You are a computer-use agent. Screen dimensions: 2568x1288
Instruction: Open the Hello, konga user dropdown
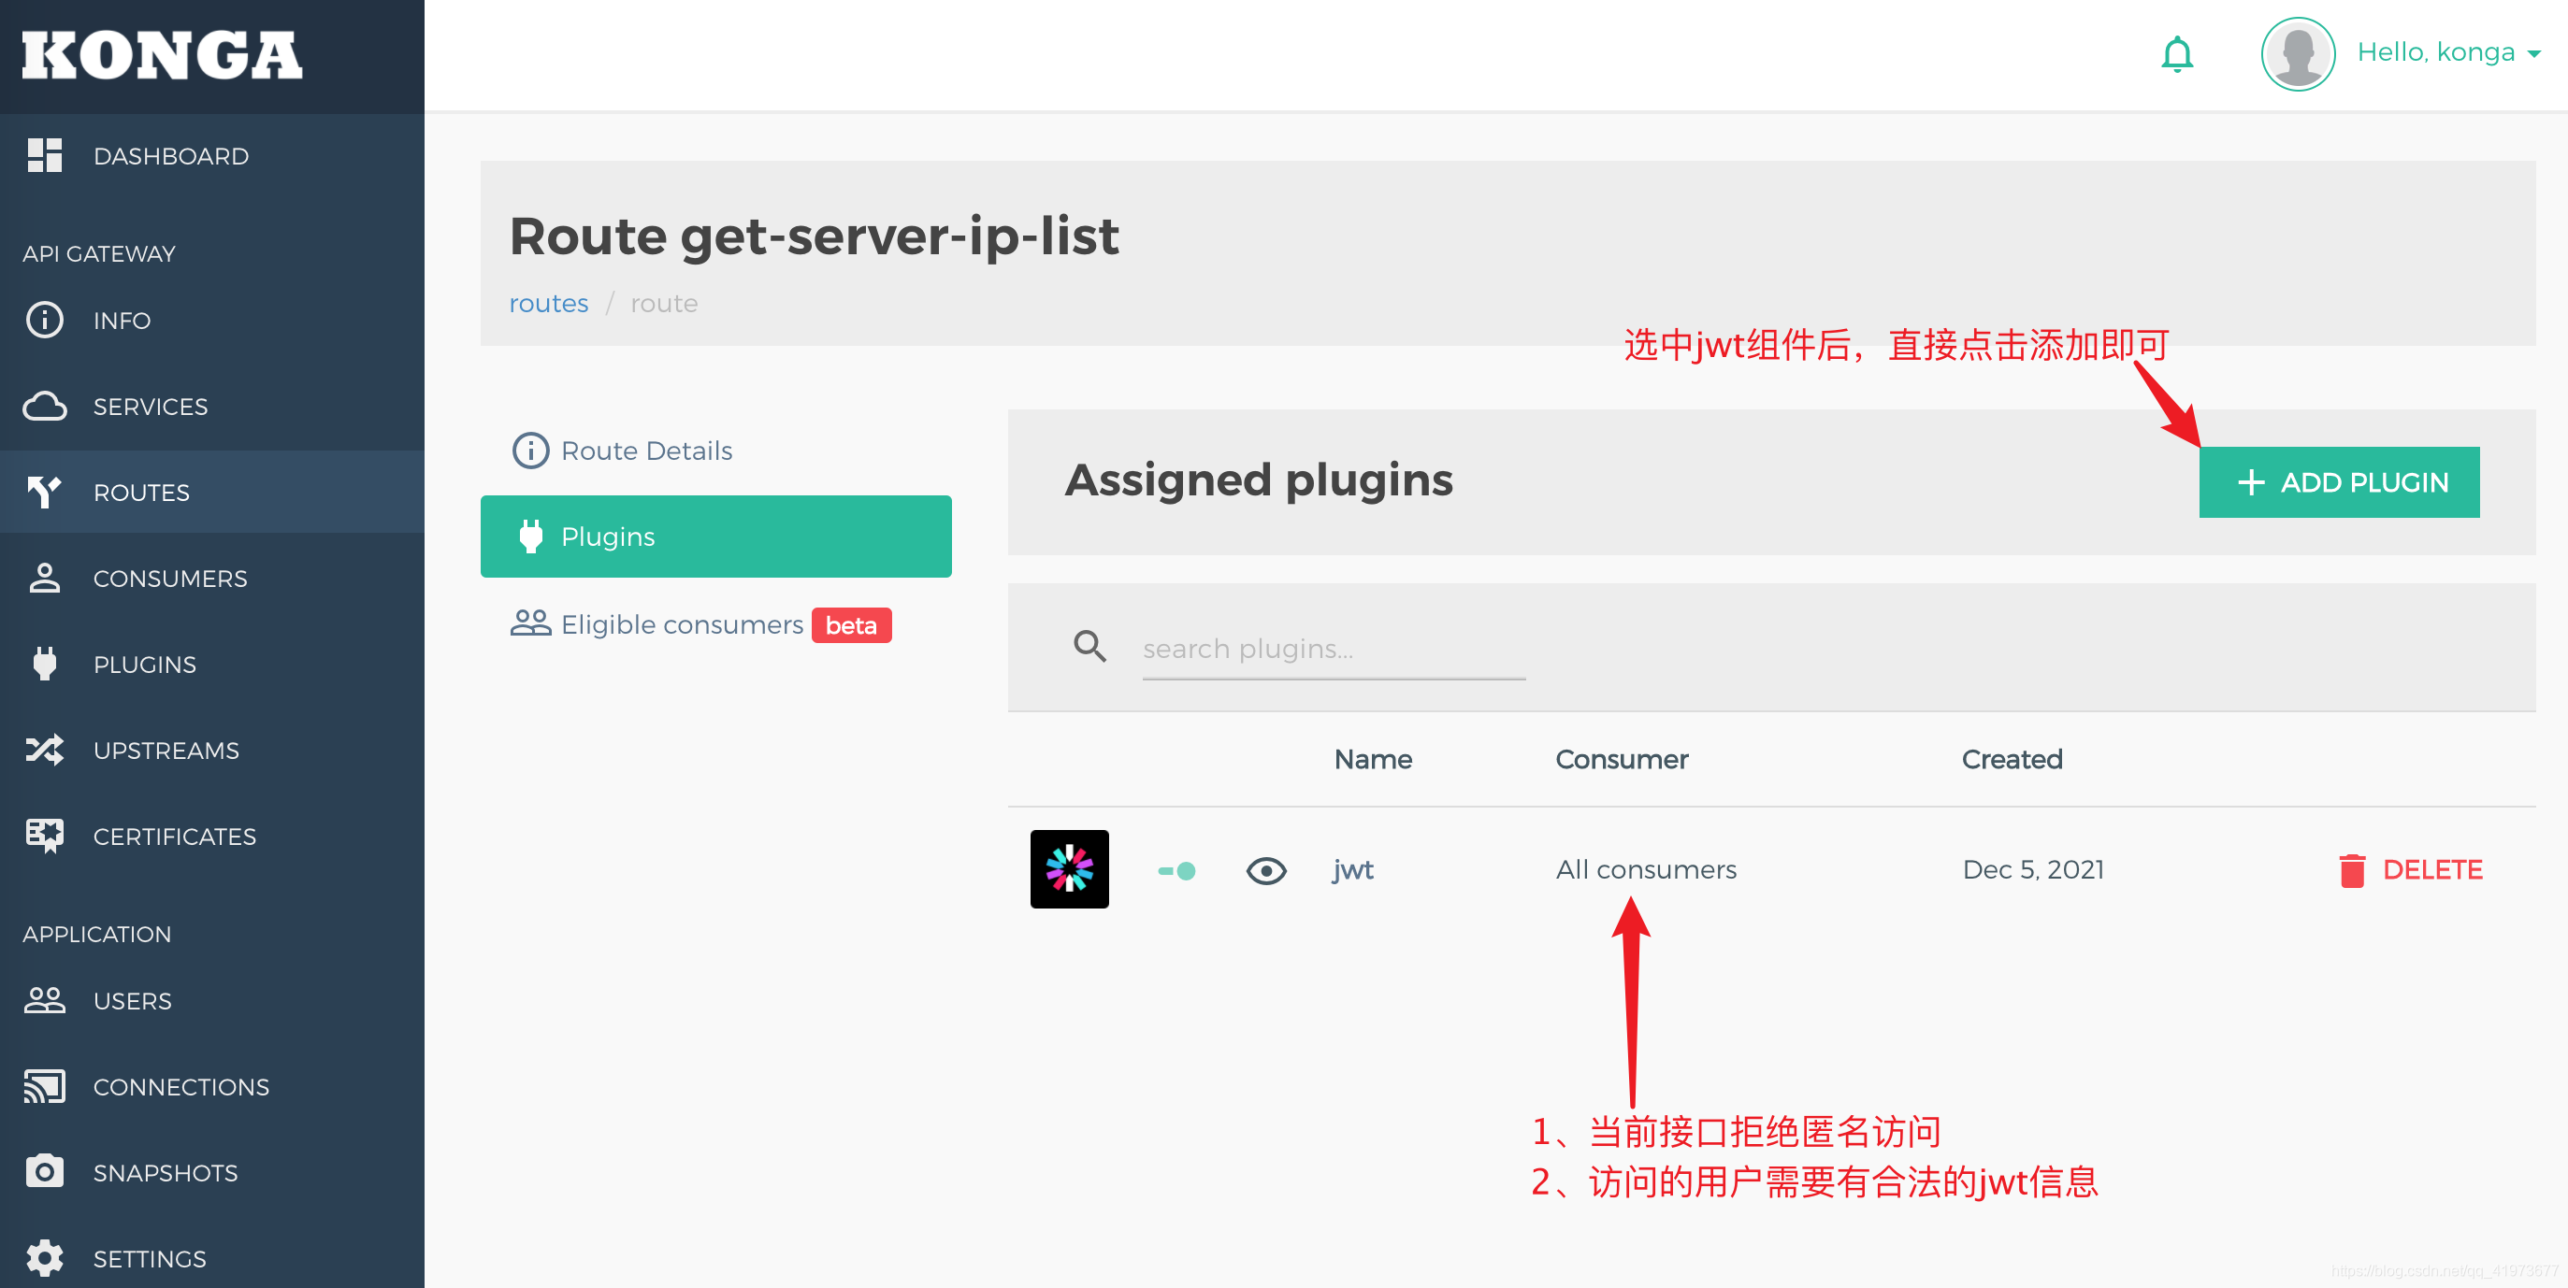(2447, 52)
